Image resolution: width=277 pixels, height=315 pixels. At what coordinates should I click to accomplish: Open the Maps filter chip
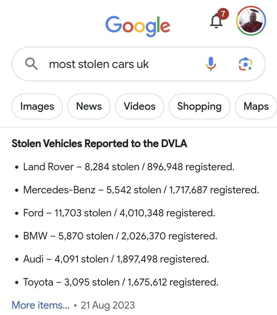point(256,106)
